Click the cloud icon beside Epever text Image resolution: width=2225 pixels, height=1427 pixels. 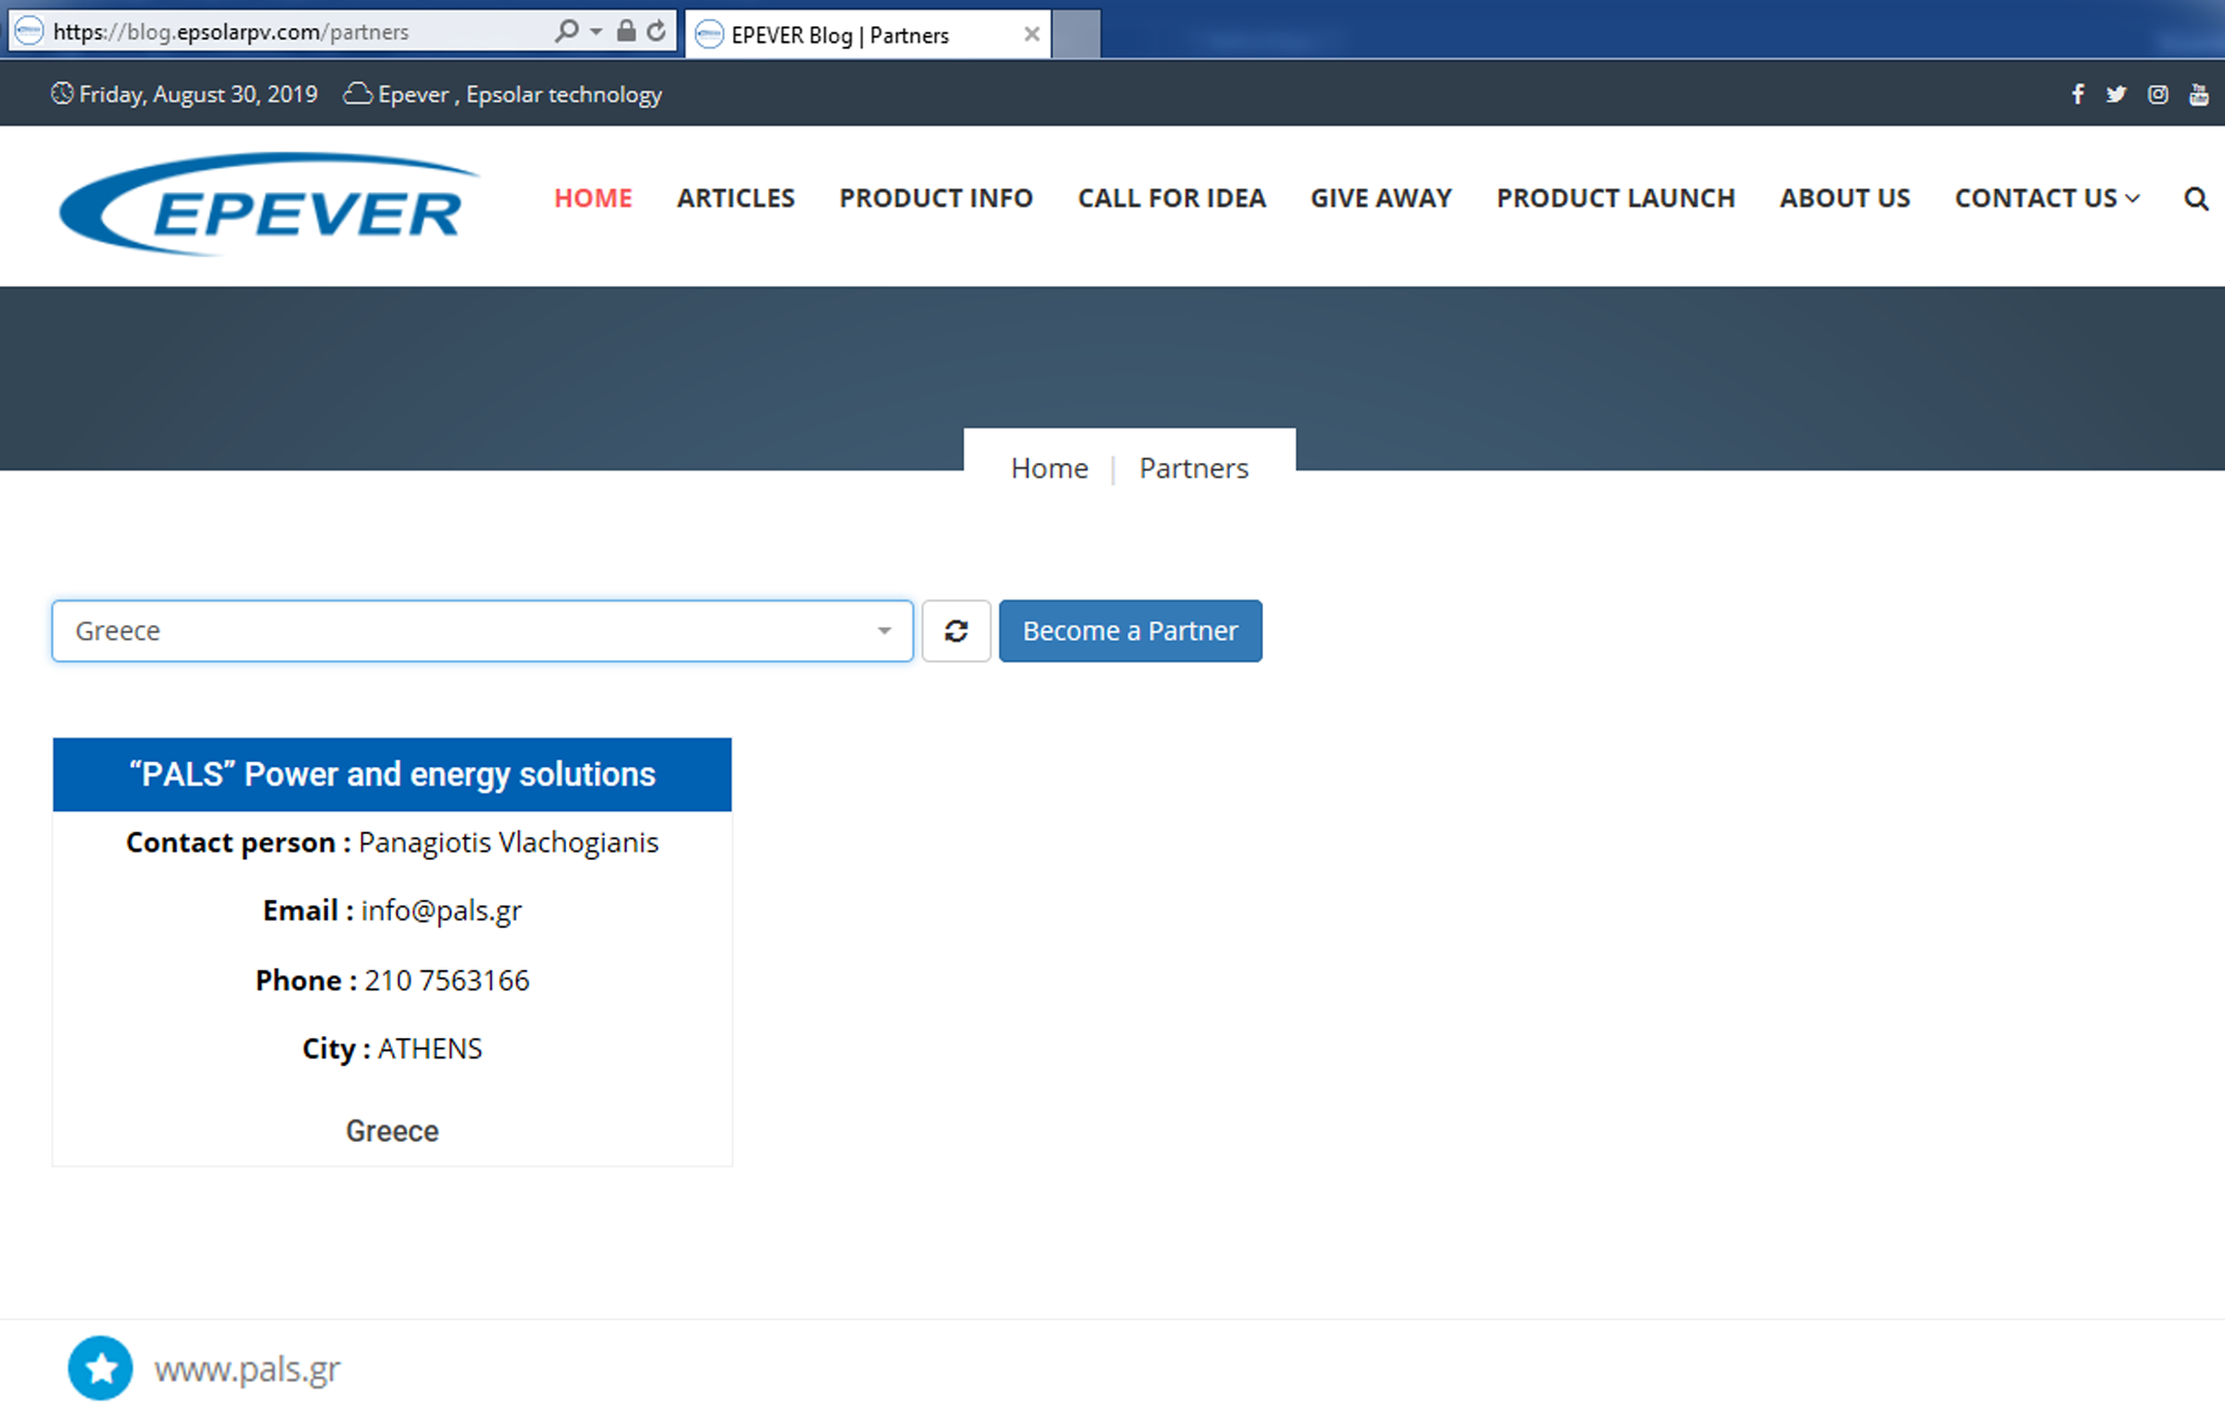[358, 93]
